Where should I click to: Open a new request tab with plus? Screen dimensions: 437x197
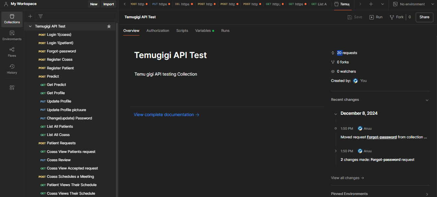[x=371, y=4]
